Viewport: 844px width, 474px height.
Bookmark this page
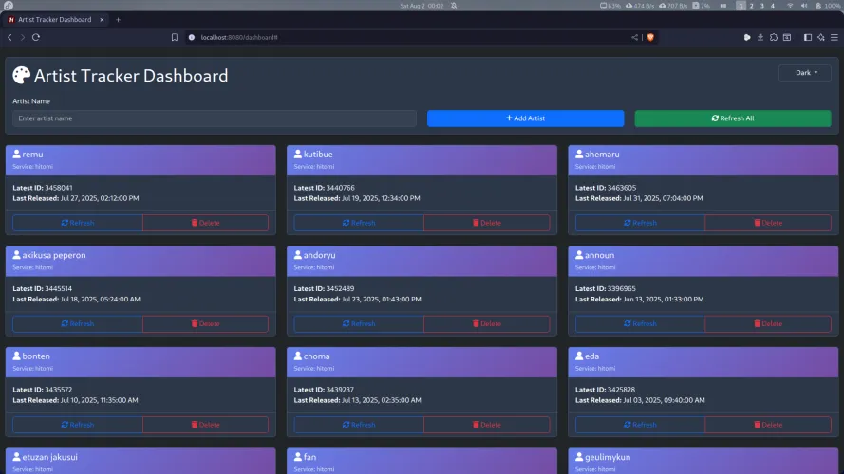coord(175,37)
